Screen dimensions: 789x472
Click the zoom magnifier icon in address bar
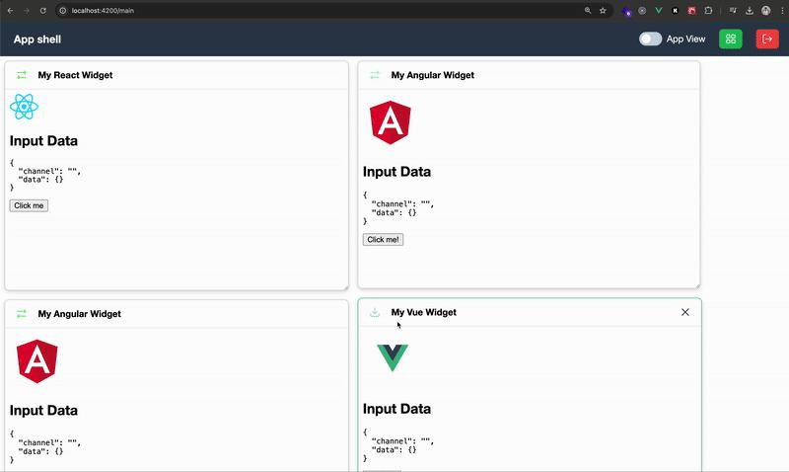click(x=588, y=11)
